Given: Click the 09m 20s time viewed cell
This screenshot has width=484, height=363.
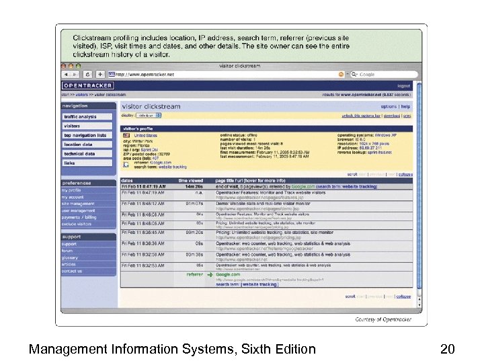Looking at the screenshot, I should pos(194,233).
